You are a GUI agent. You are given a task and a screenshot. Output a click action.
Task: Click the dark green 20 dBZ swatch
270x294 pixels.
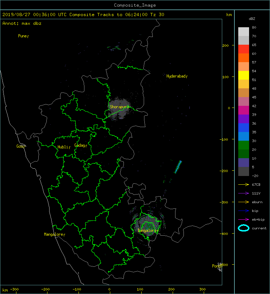[243, 154]
